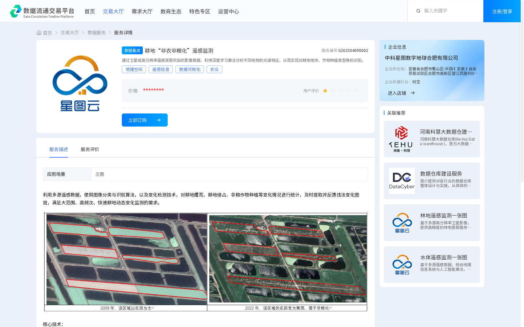
Task: Click the 2022 orchard satellite image
Action: pyautogui.click(x=288, y=259)
